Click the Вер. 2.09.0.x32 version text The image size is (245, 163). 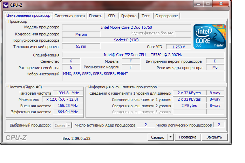pos(76,138)
